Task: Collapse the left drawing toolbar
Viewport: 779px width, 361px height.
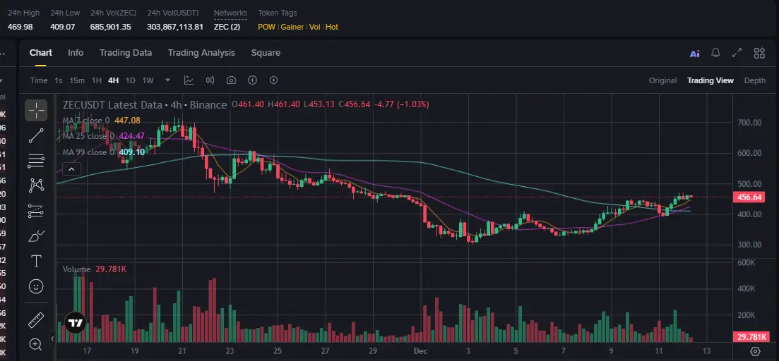Action: pyautogui.click(x=53, y=339)
